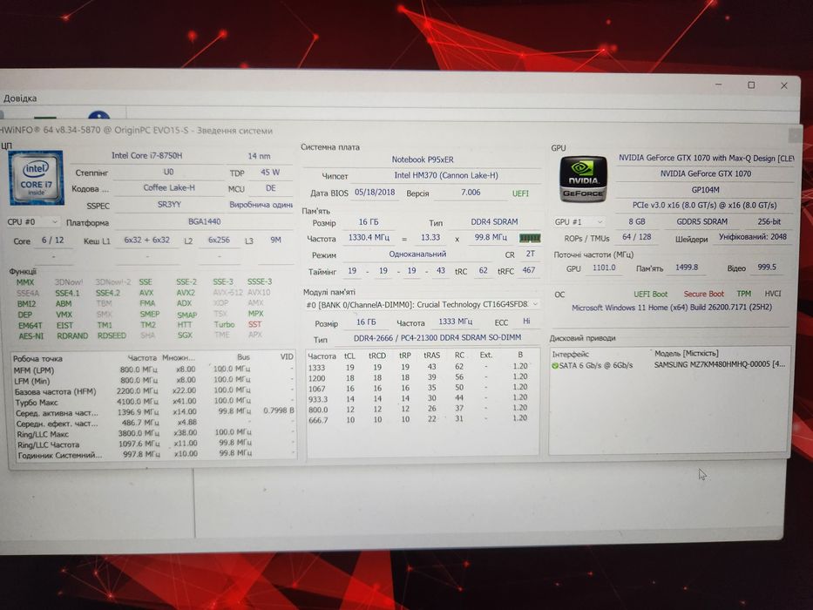Select the 1200 timing table row
This screenshot has width=813, height=610.
click(x=418, y=377)
